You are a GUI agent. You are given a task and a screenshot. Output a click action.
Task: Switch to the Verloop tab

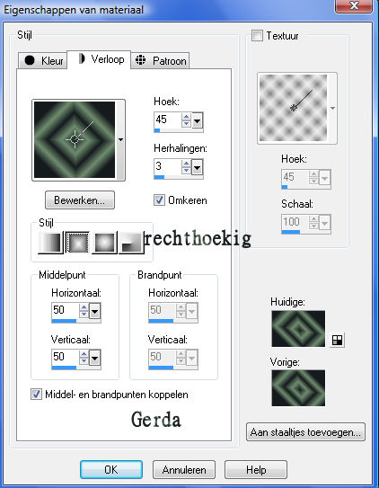click(x=99, y=59)
